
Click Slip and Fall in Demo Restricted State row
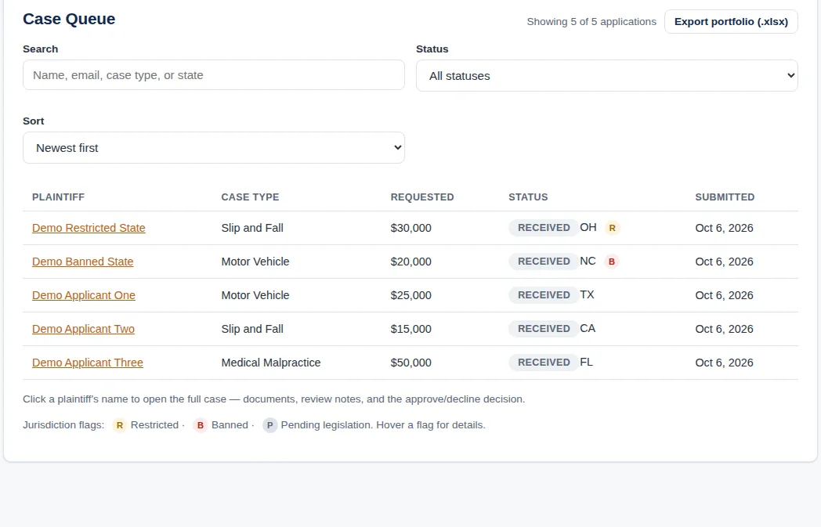(x=252, y=228)
